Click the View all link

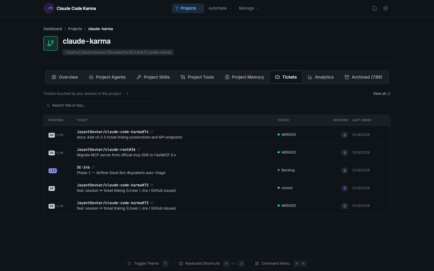[x=382, y=94]
